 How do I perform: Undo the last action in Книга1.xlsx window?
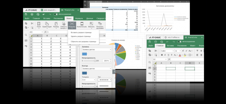(44, 14)
